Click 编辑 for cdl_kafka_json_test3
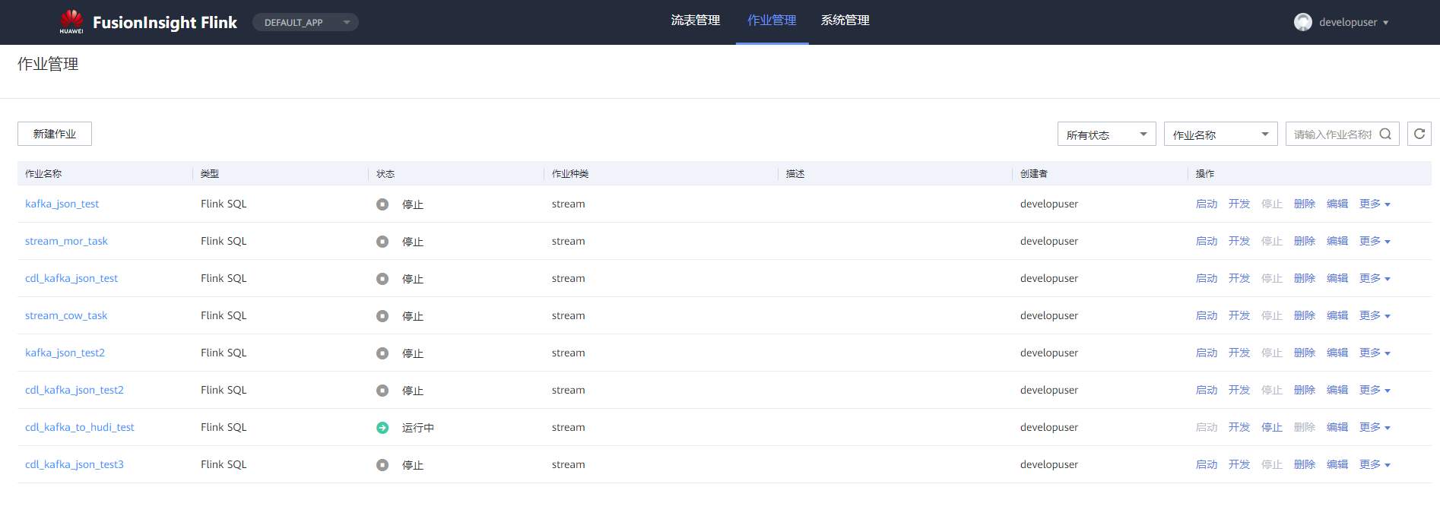 click(x=1337, y=464)
